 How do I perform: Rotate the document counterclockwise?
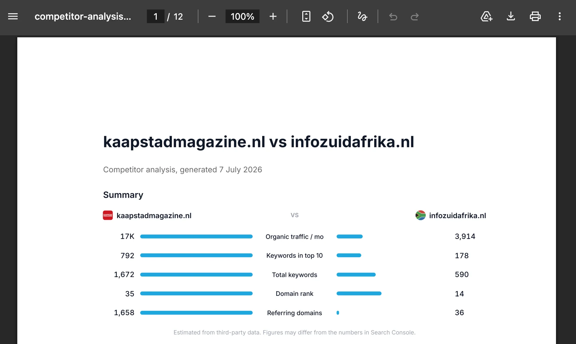click(328, 16)
